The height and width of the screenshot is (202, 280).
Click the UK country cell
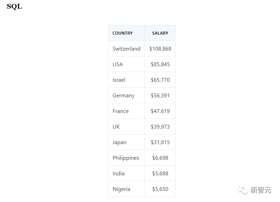(116, 127)
